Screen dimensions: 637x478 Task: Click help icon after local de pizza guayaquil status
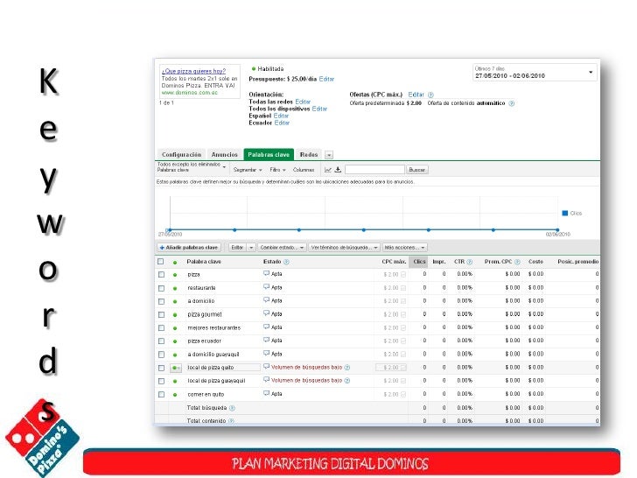[x=346, y=381]
